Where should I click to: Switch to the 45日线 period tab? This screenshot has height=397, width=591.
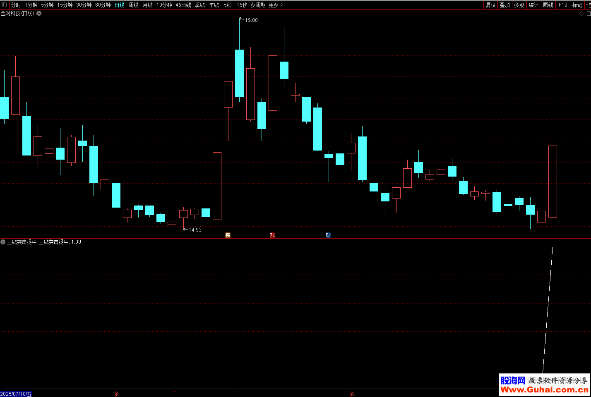183,5
